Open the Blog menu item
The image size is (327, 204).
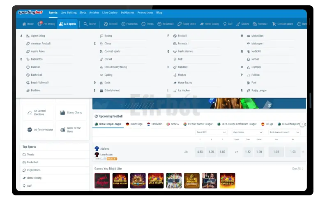159,12
